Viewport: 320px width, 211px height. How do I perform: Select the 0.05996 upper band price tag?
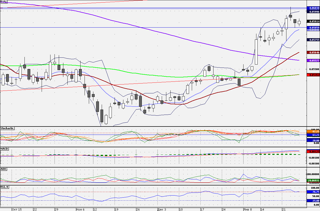click(313, 12)
